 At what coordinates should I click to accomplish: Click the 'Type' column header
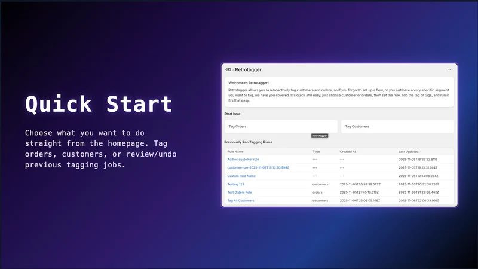tap(316, 152)
